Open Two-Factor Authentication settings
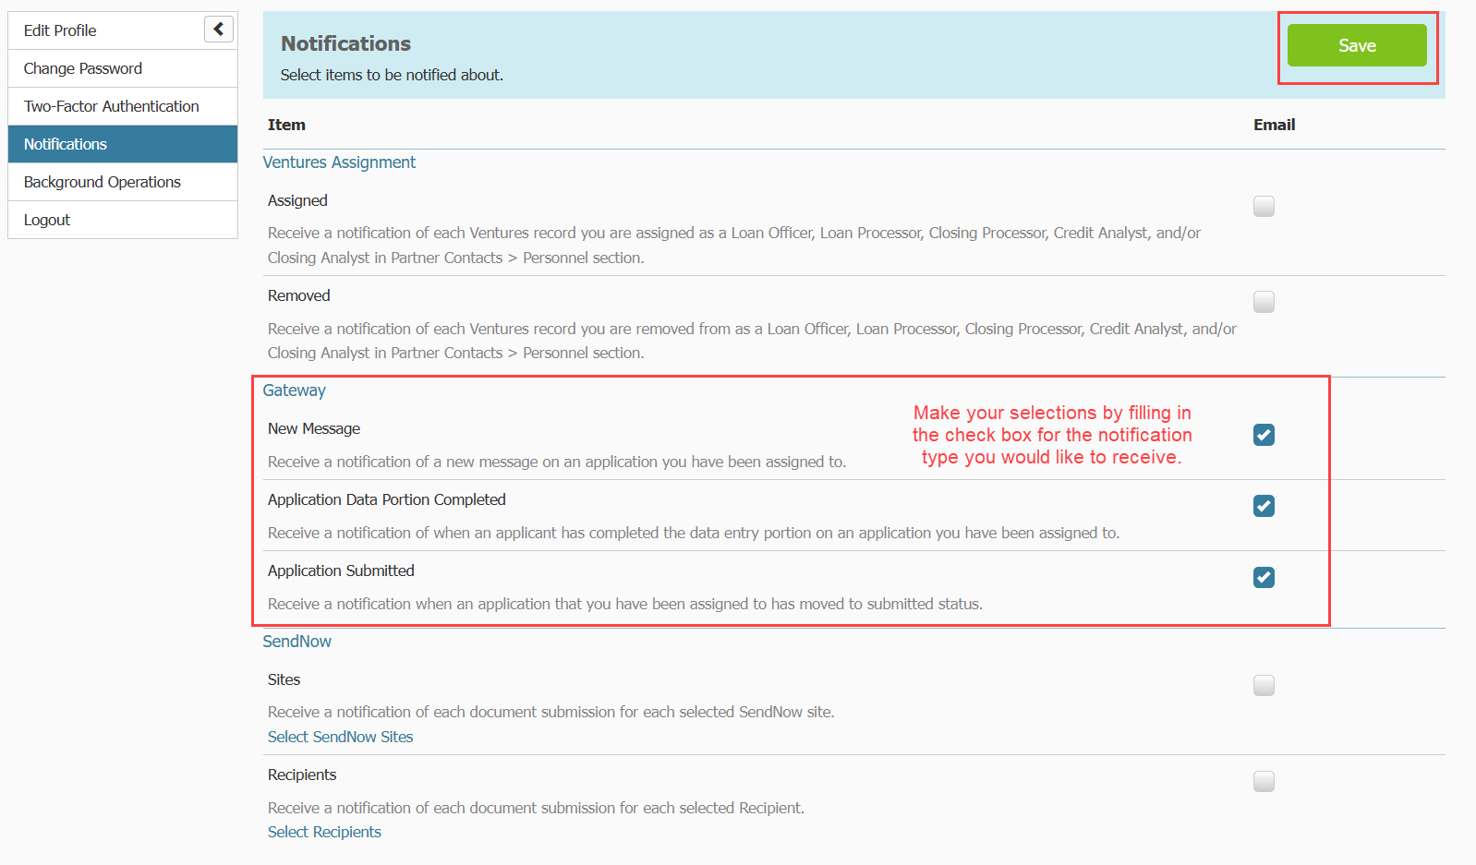 [123, 106]
